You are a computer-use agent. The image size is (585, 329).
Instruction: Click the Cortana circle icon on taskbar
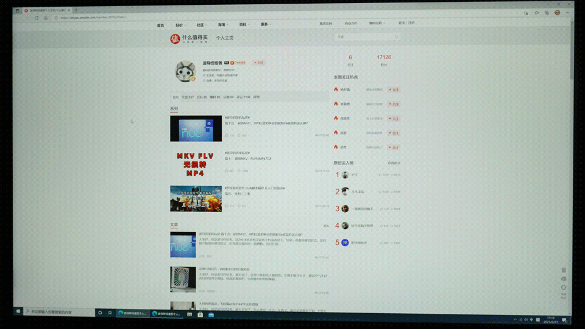click(100, 313)
